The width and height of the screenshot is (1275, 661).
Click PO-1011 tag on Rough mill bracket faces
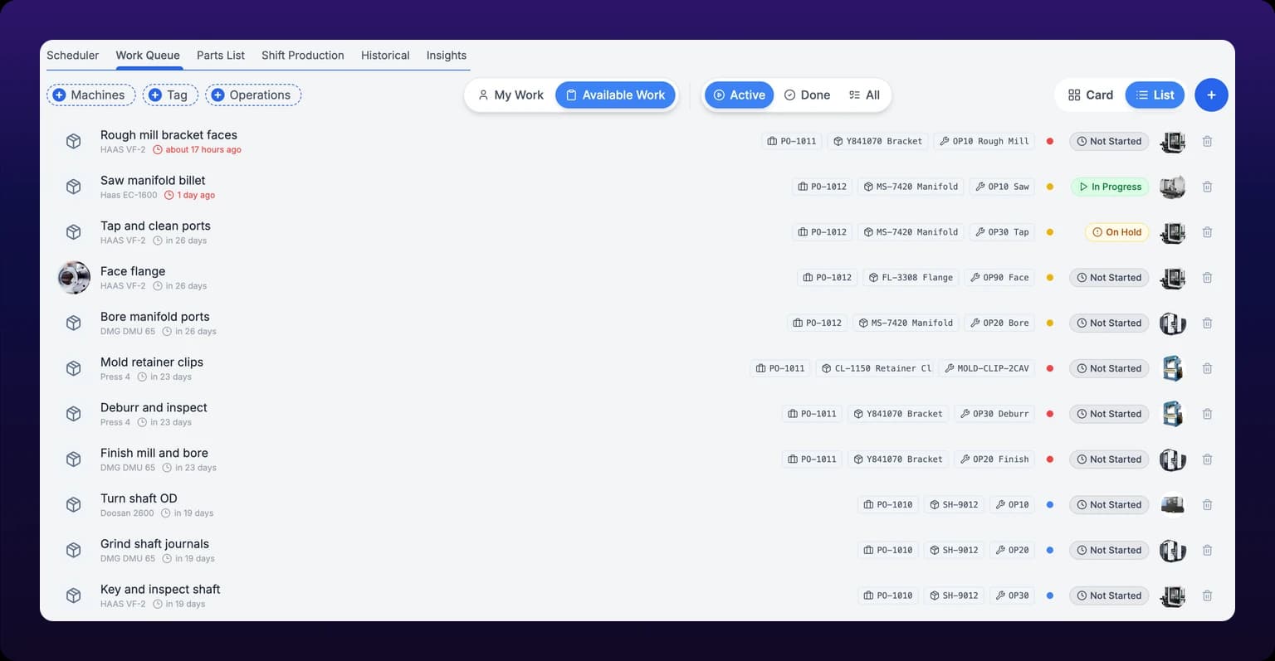coord(792,142)
